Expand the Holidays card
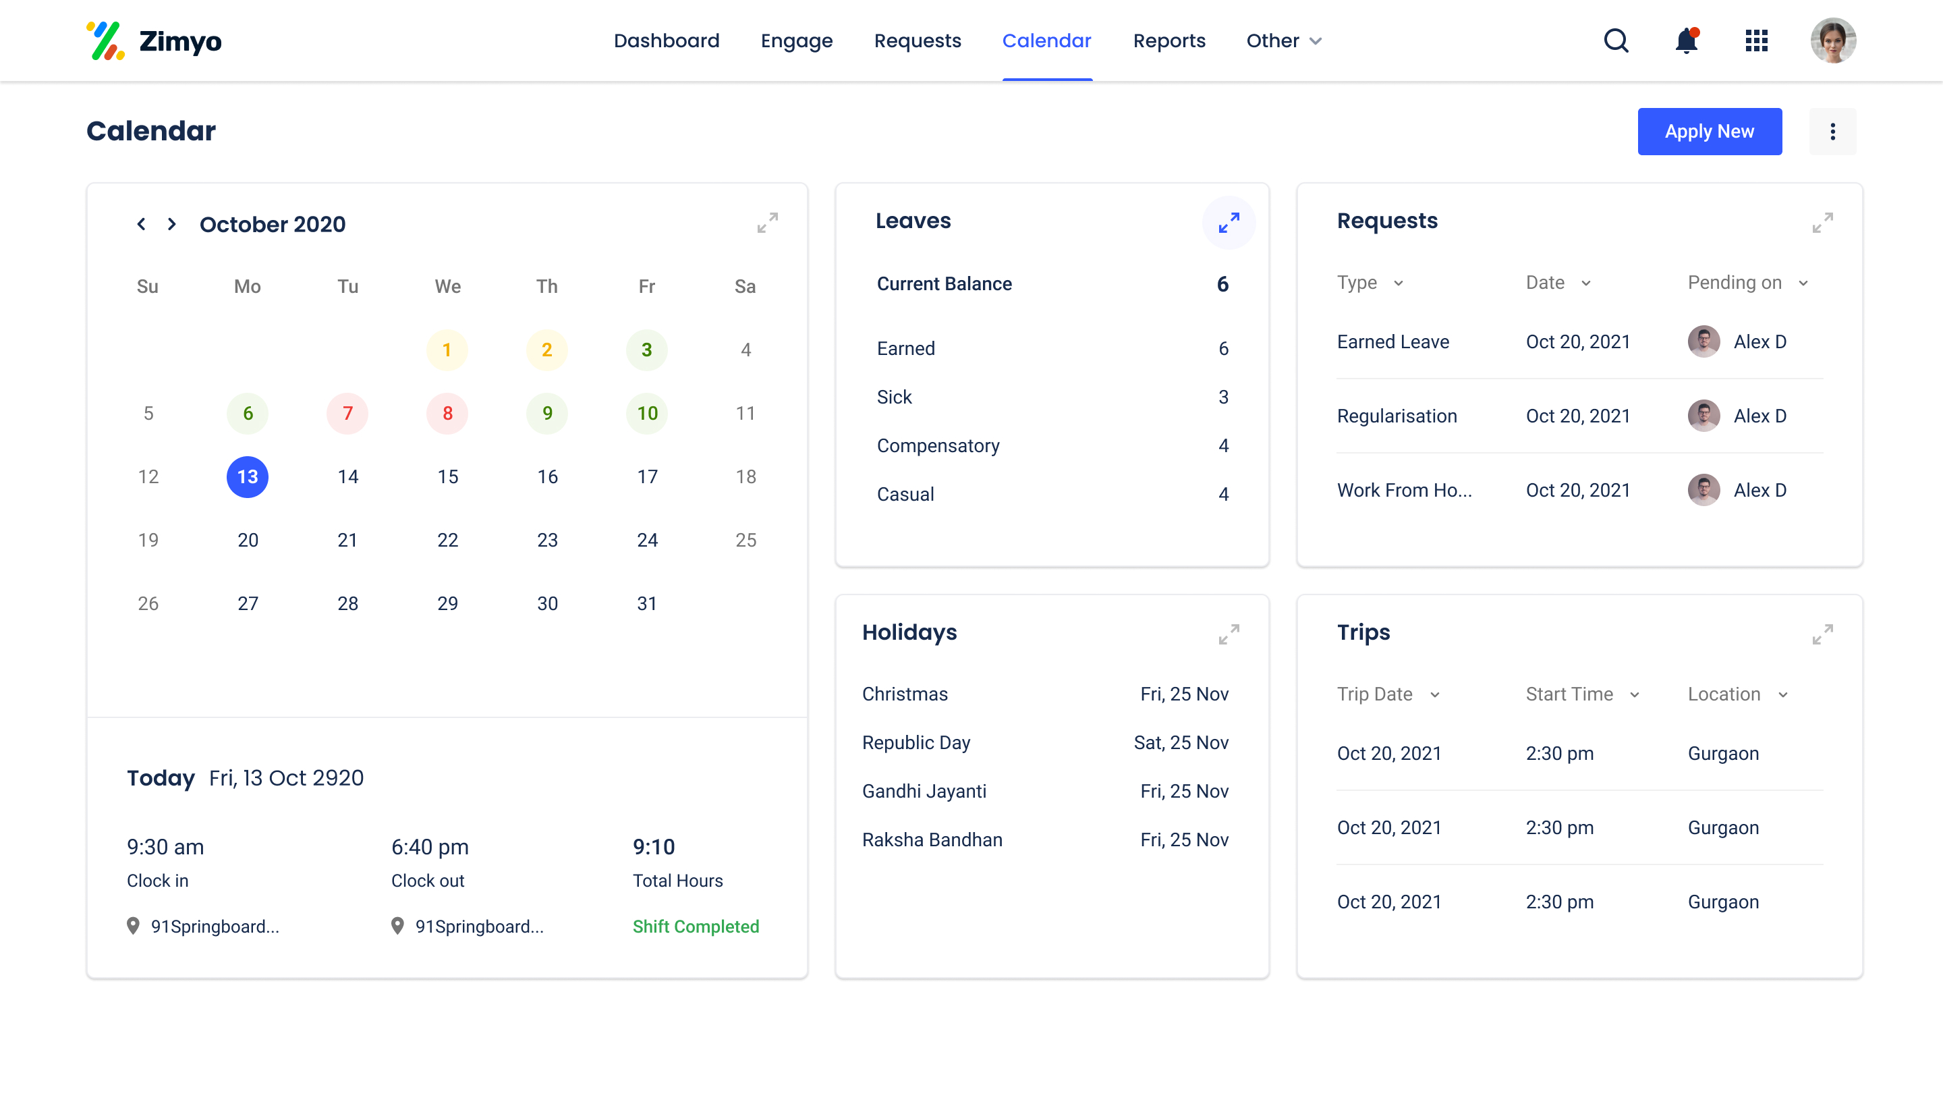 (x=1229, y=634)
